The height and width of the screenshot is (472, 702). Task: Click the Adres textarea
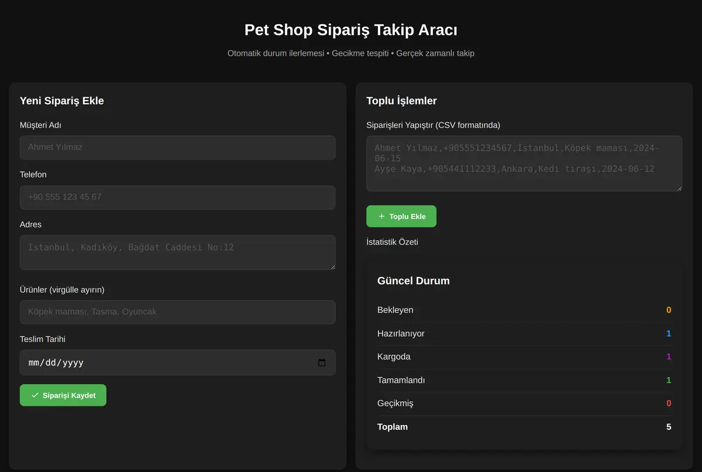coord(177,252)
